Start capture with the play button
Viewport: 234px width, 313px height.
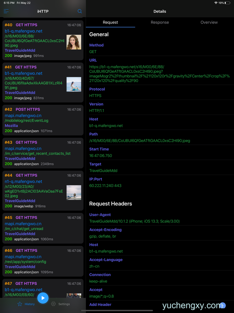pyautogui.click(x=43, y=298)
